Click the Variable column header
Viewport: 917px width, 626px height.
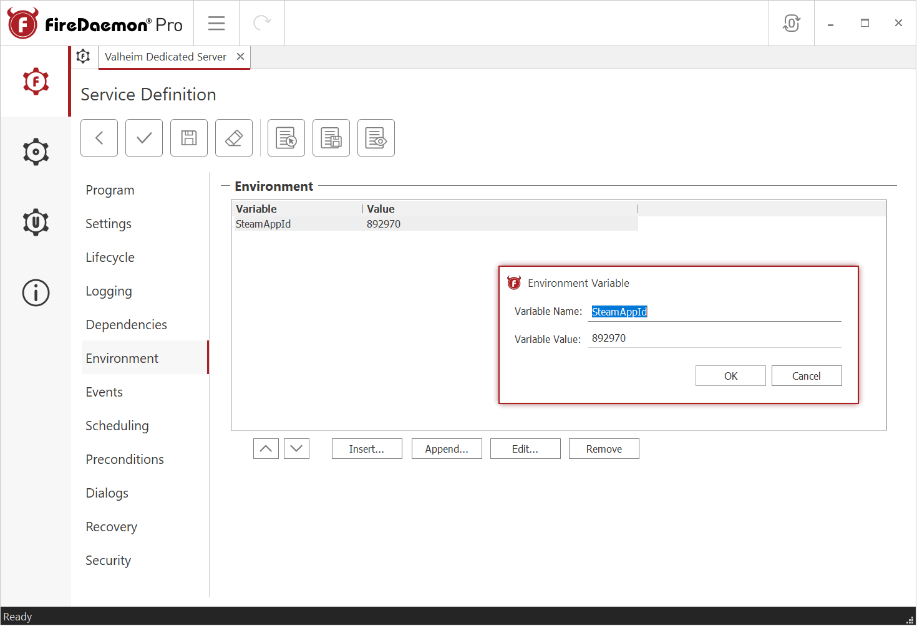[298, 209]
